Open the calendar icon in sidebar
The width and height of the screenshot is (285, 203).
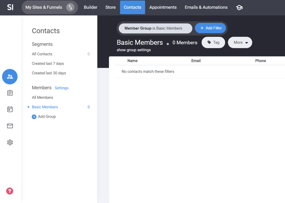click(10, 109)
